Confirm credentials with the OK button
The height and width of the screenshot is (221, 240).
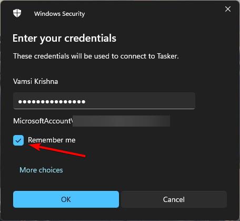tap(66, 199)
